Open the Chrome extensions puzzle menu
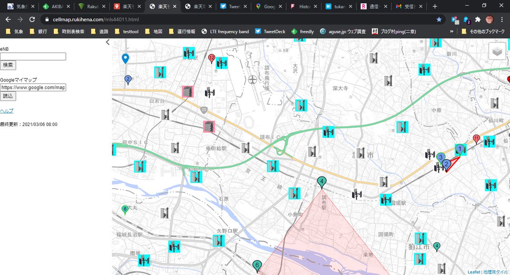The image size is (510, 275). tap(478, 20)
